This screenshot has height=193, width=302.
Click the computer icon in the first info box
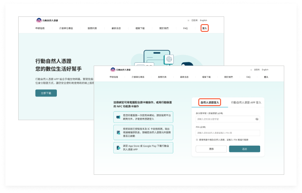[118, 117]
